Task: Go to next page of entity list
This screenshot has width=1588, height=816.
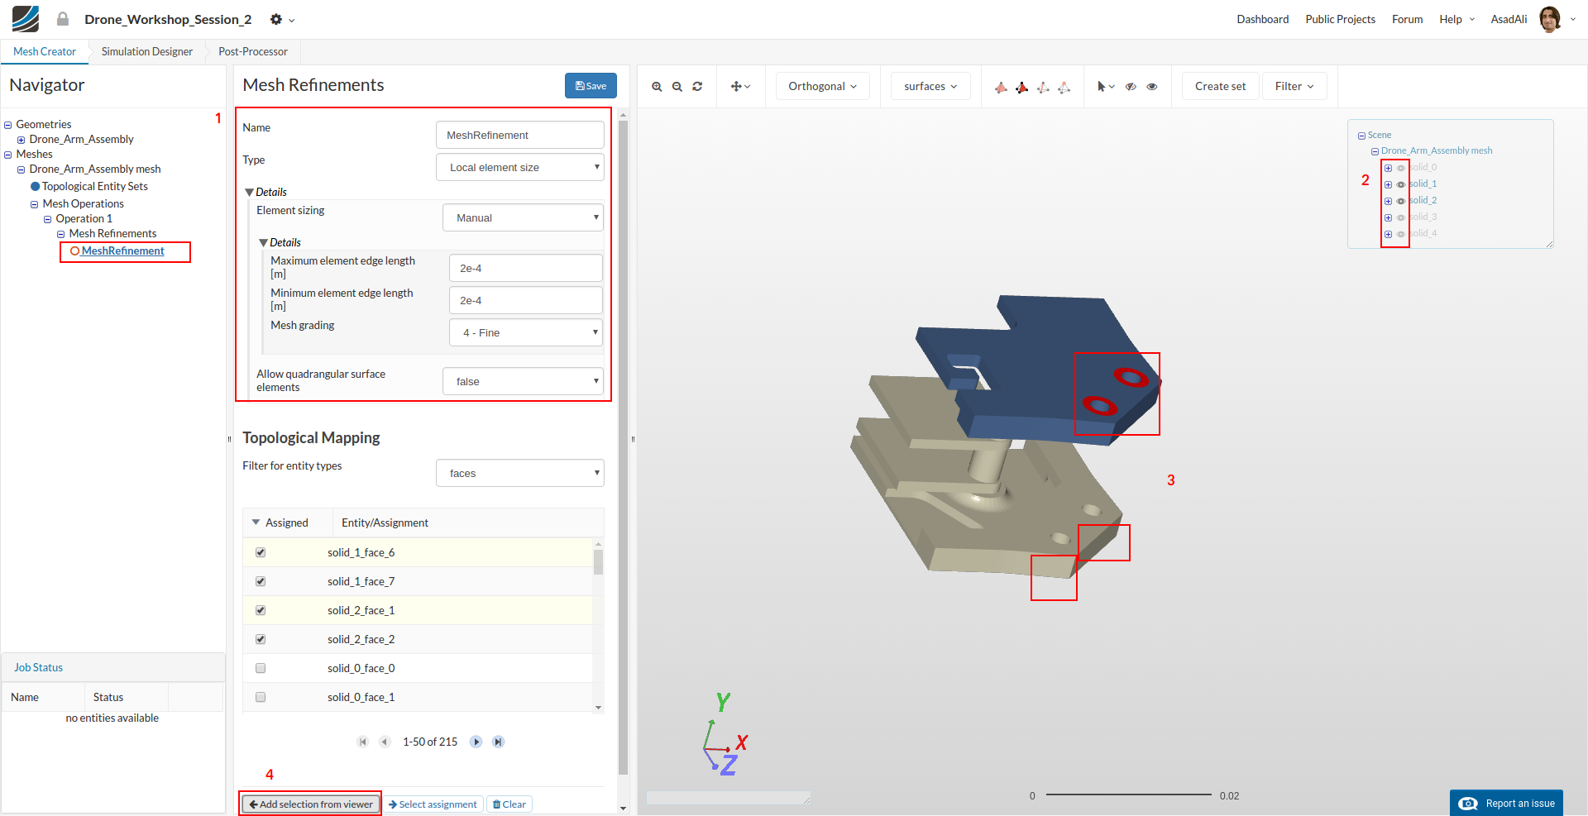Action: point(476,742)
